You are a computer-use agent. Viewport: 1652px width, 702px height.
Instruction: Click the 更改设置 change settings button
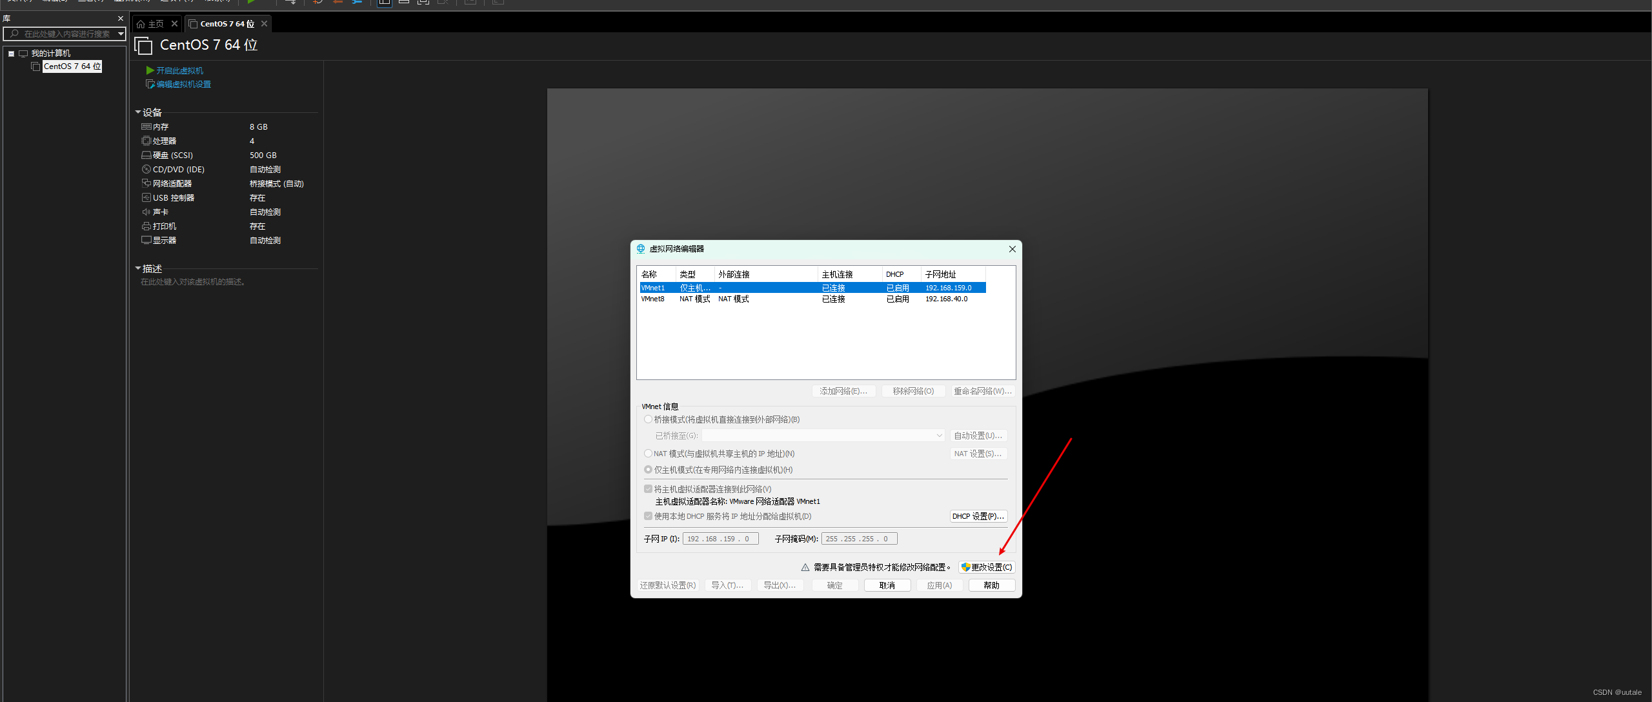click(x=987, y=567)
